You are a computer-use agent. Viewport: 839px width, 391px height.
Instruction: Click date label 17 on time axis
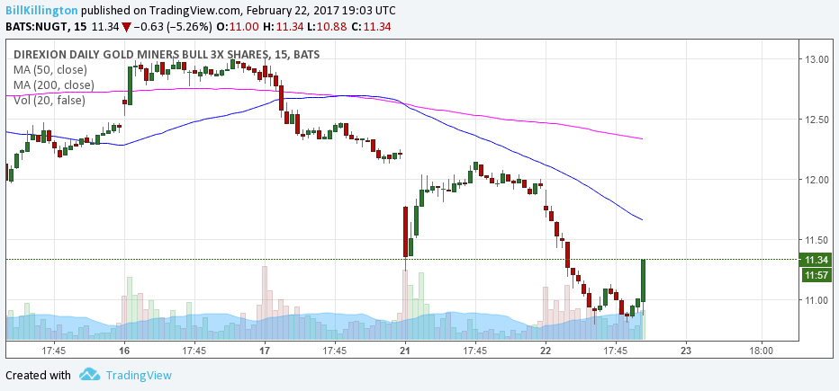coord(266,351)
